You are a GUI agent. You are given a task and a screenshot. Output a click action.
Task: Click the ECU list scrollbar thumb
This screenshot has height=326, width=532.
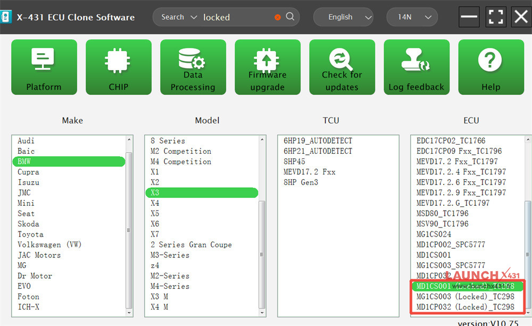point(528,254)
